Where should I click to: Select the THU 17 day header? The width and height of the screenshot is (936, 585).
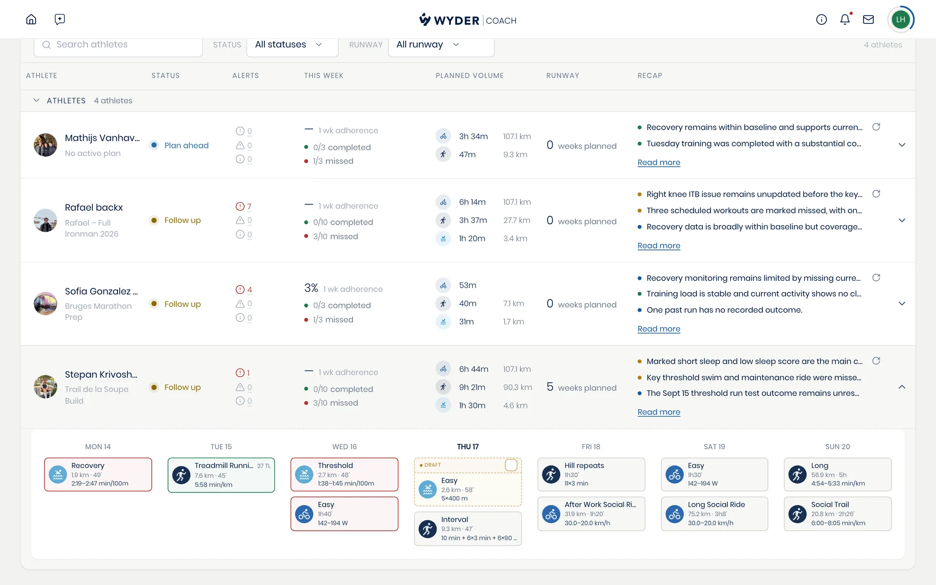(x=468, y=446)
